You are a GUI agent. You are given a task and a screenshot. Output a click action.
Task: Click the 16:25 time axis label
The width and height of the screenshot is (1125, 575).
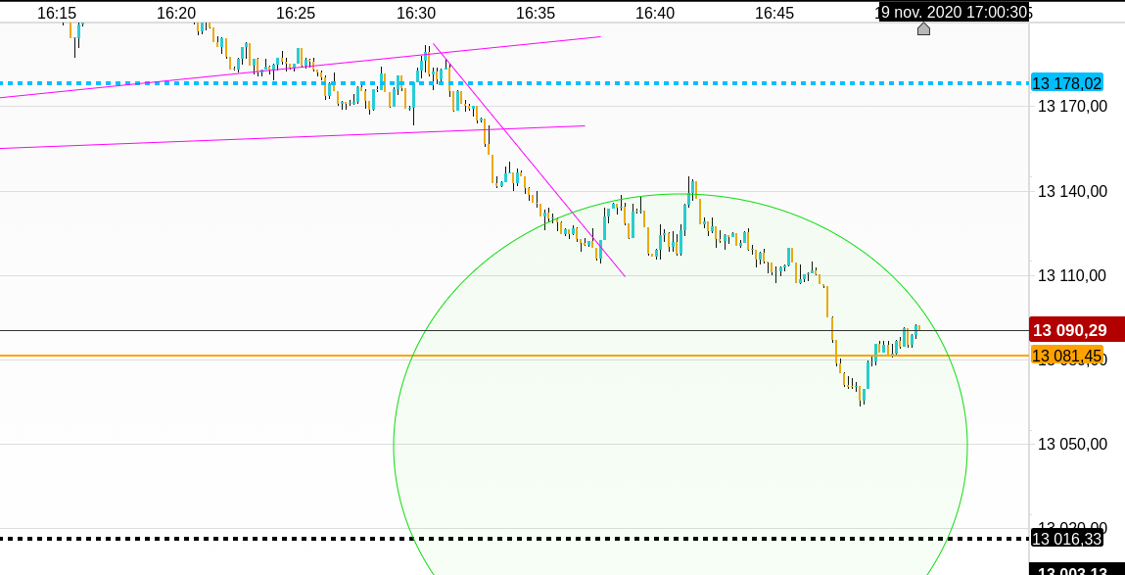coord(296,13)
